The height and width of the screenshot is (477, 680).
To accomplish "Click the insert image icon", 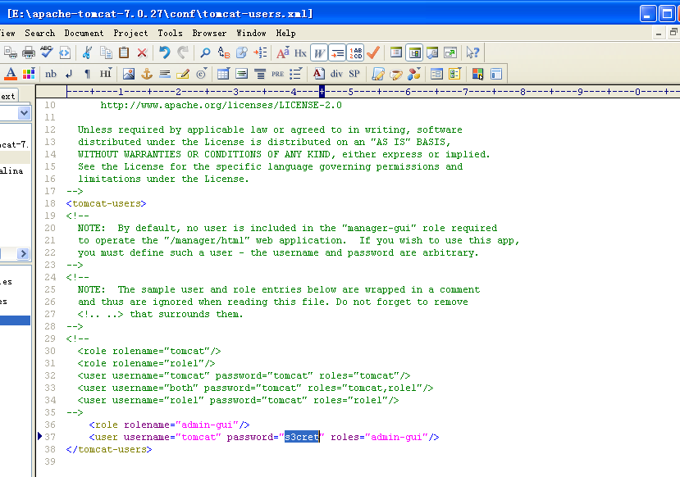I will (x=128, y=74).
